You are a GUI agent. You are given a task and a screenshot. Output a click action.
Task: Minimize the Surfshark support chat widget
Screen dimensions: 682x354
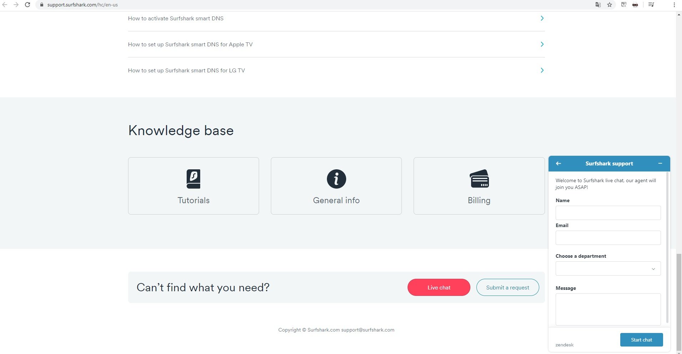(660, 164)
